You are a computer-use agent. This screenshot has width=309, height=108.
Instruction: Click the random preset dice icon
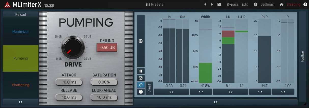tap(219, 4)
